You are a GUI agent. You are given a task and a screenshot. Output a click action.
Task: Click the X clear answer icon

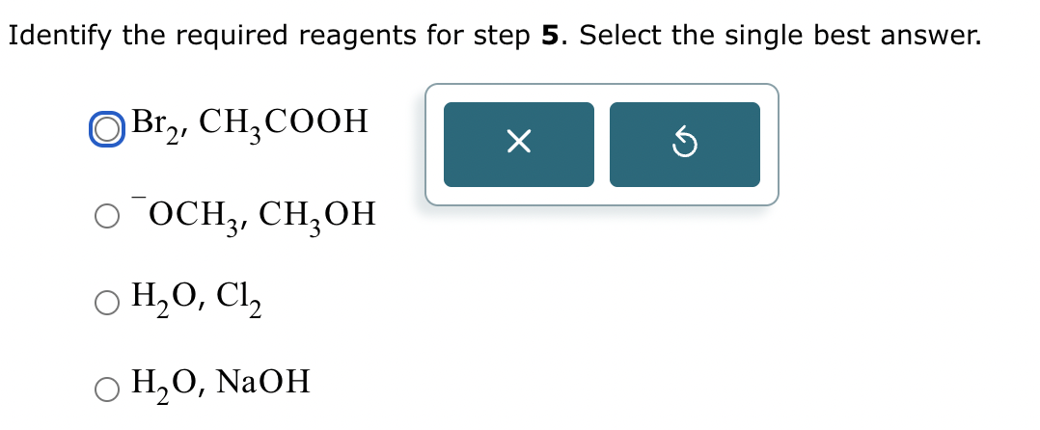click(519, 142)
